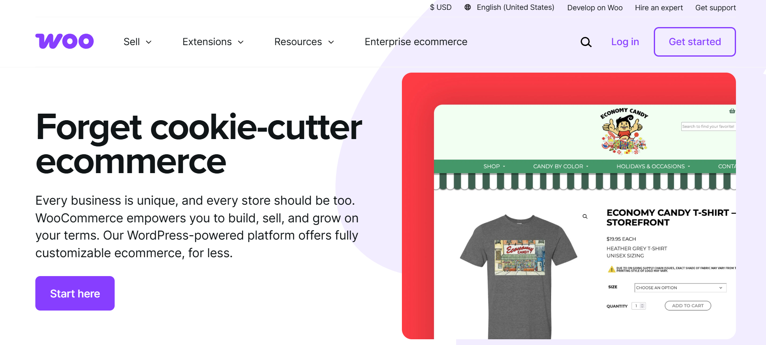This screenshot has height=345, width=766.
Task: Change currency via $ USD selector
Action: coord(441,7)
